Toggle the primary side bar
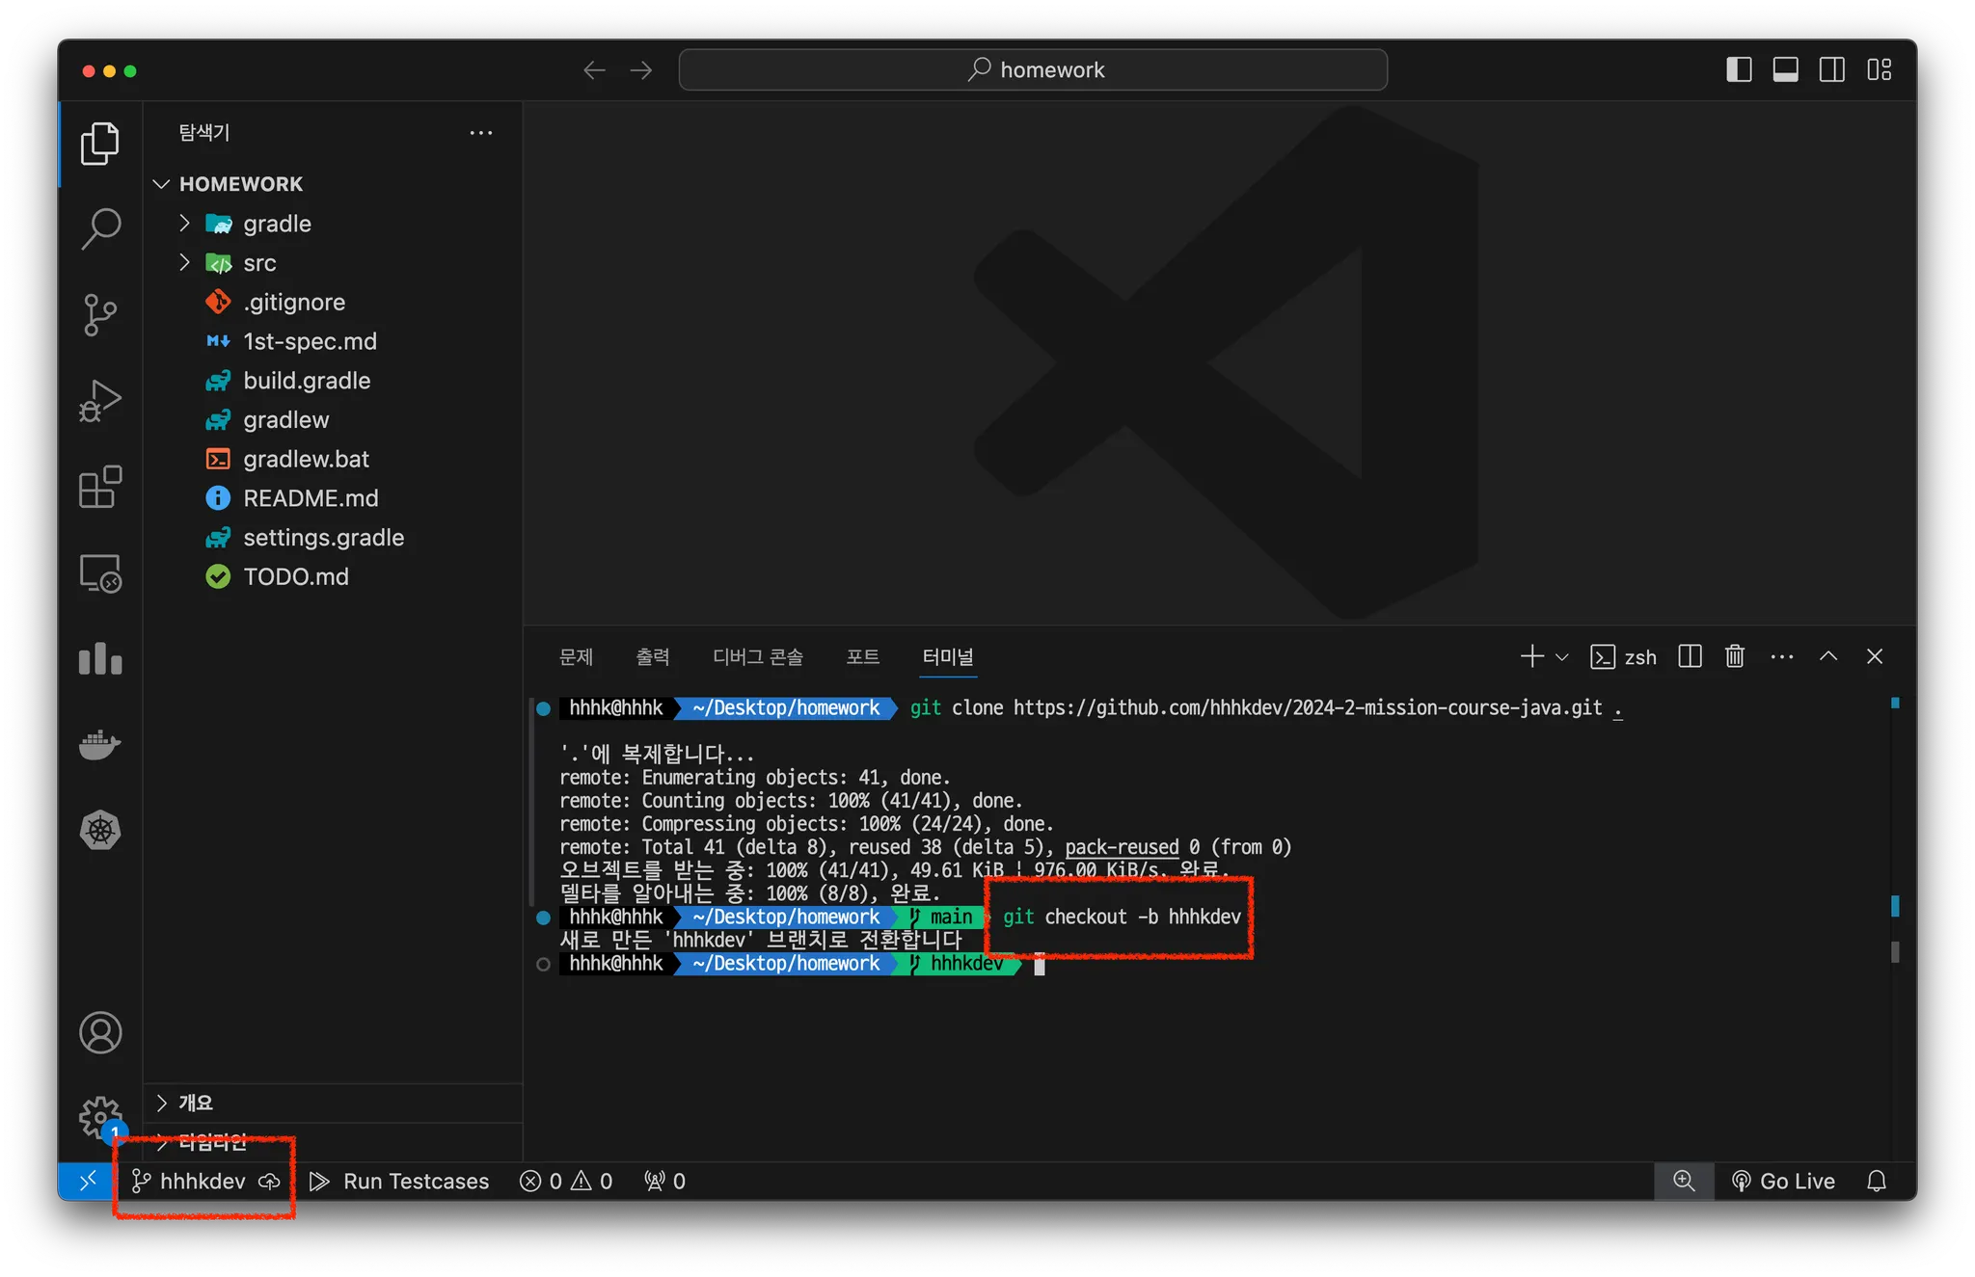 point(1739,69)
